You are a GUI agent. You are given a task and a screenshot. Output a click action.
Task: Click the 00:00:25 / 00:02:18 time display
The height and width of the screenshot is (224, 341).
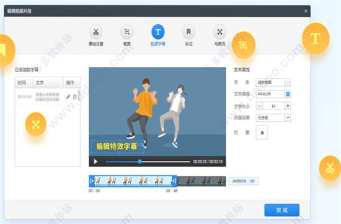pos(208,162)
